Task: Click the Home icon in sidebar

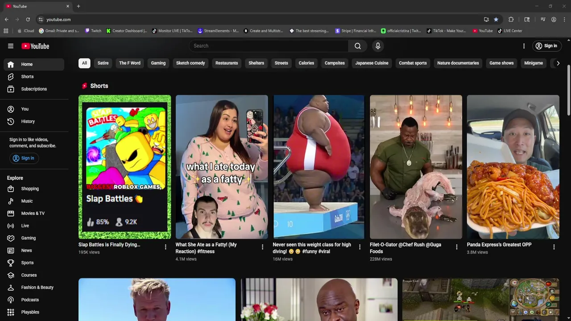Action: 11,64
